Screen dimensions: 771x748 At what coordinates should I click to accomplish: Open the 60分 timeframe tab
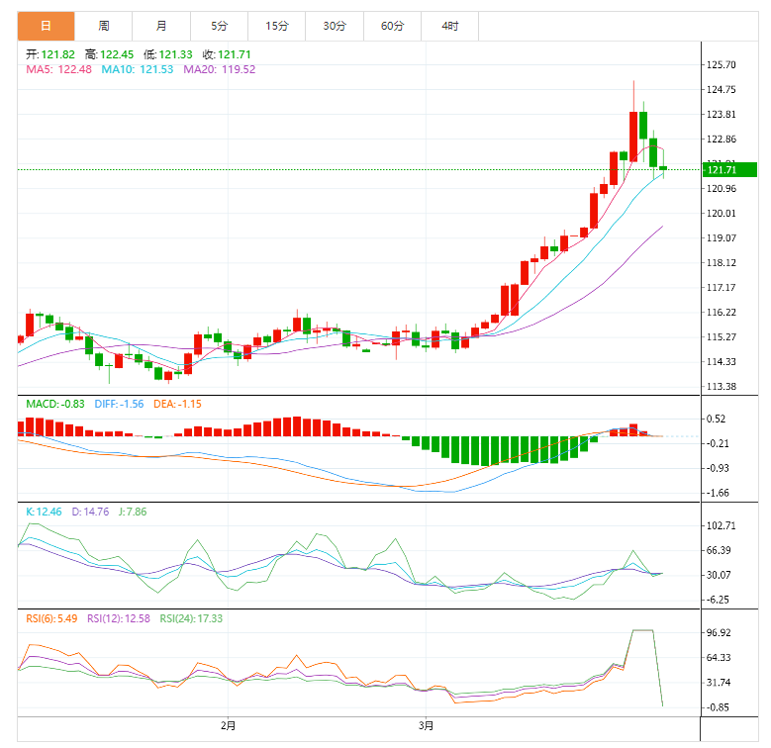pyautogui.click(x=392, y=26)
